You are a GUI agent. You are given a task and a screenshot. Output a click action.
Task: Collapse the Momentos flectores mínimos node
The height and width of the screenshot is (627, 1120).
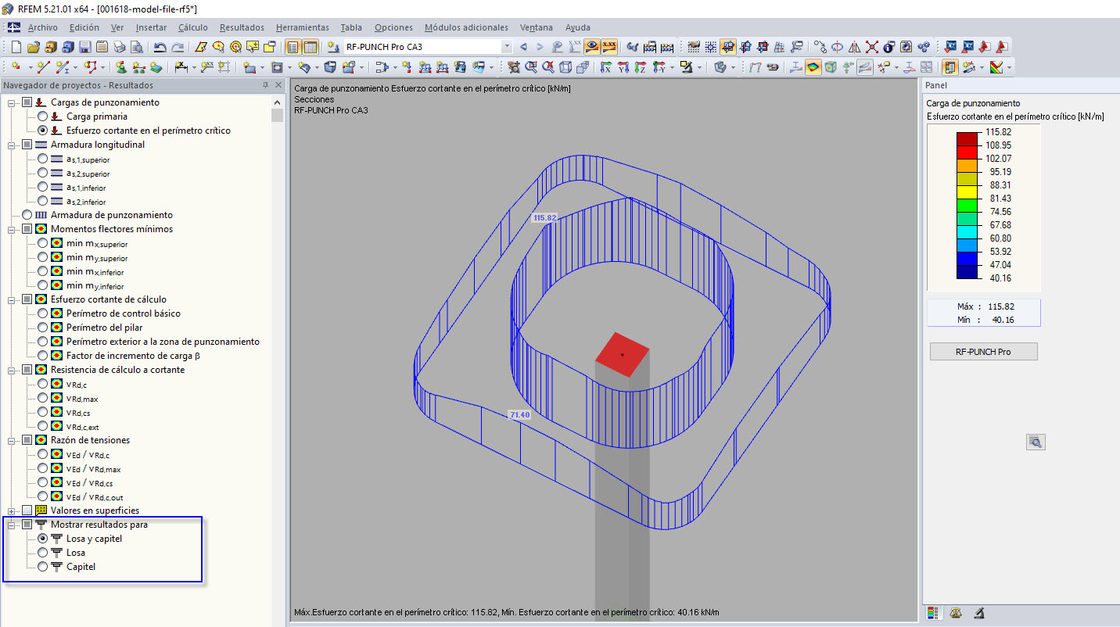click(x=12, y=229)
